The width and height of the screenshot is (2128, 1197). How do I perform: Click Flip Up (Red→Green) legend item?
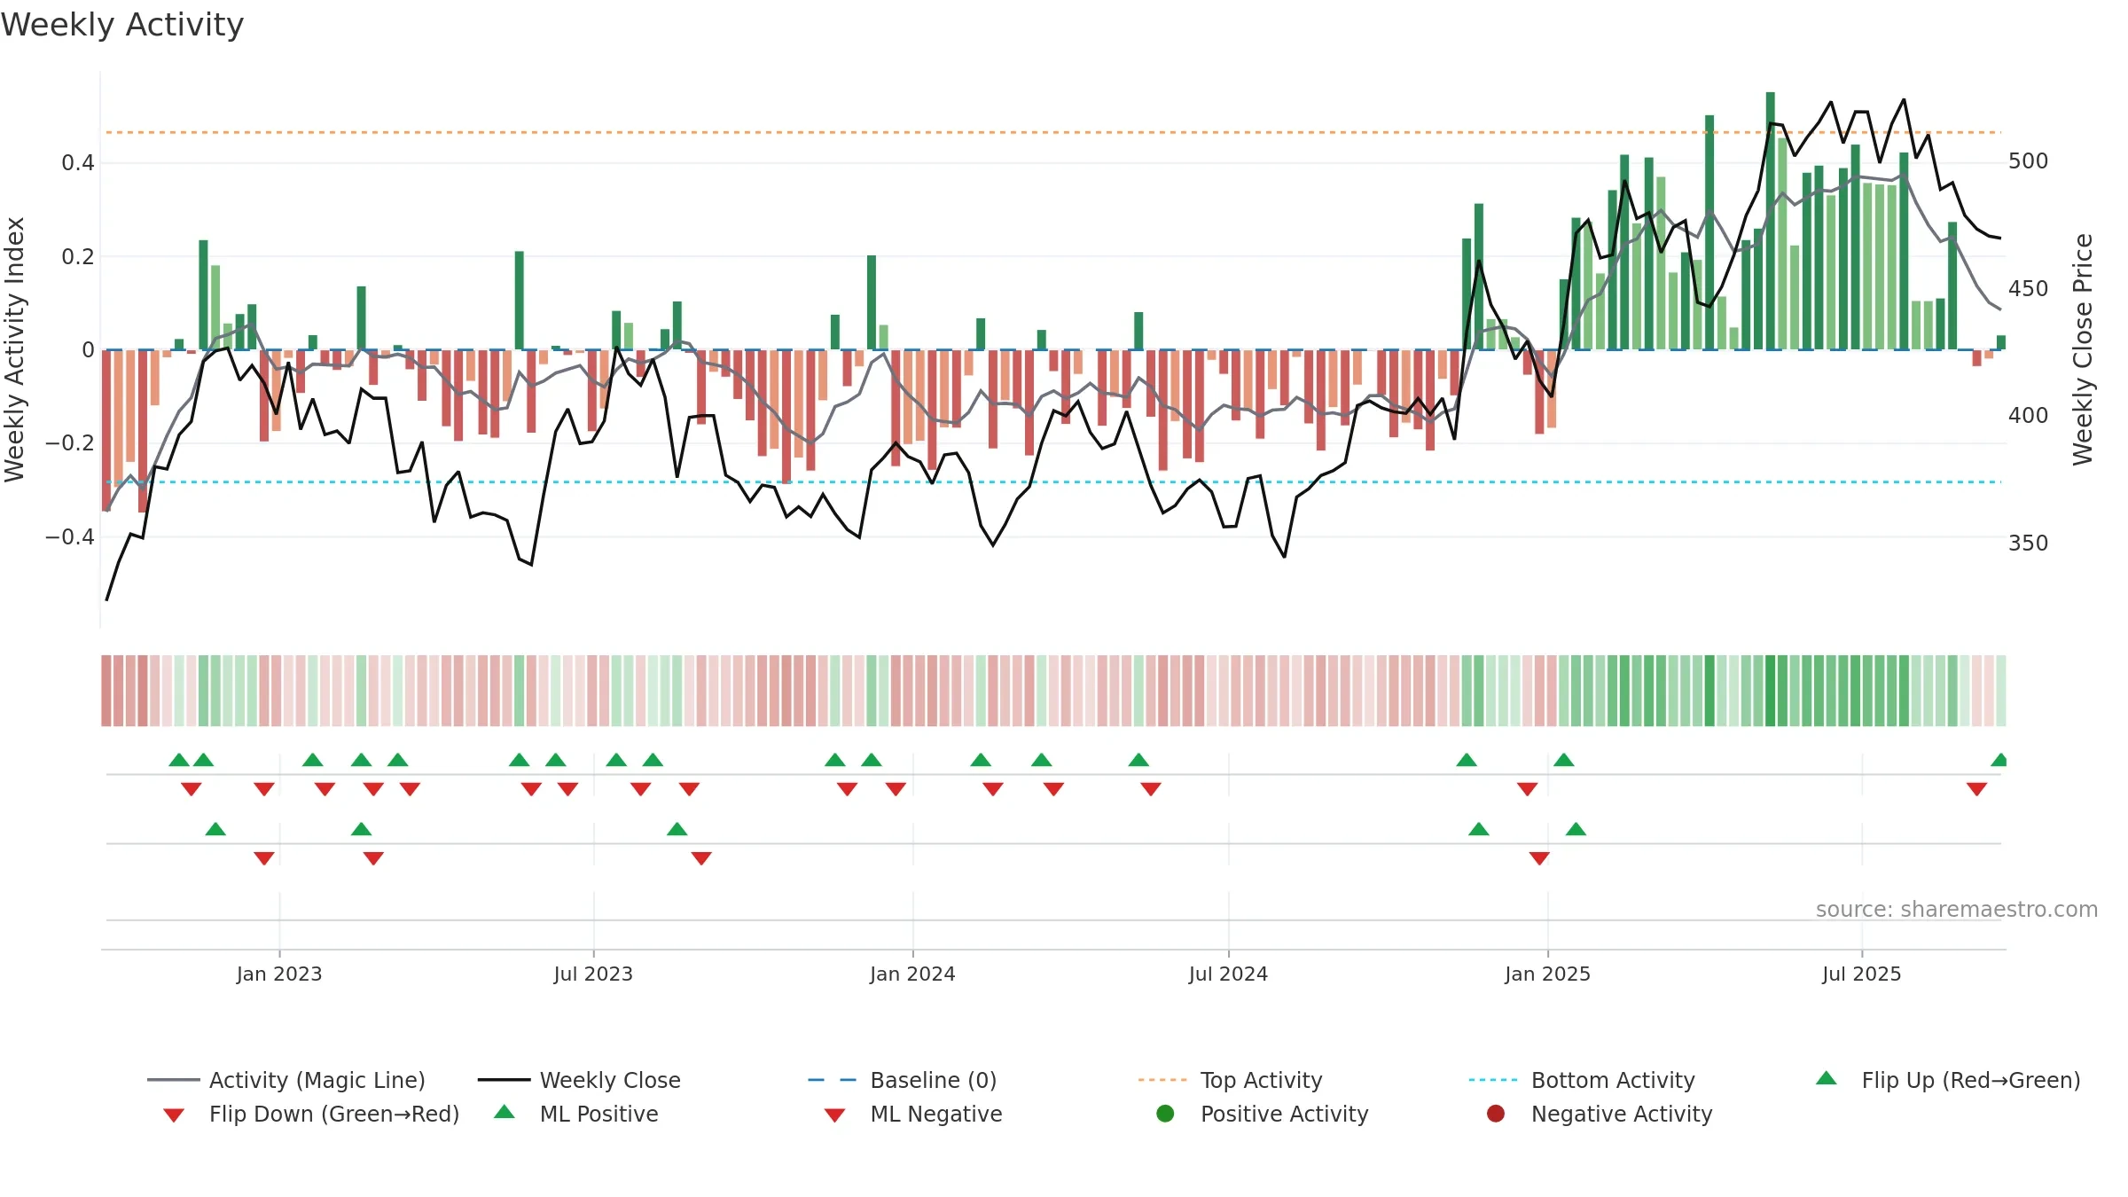click(x=1948, y=1080)
